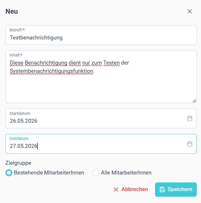Save the notification with the Speichern text
The width and height of the screenshot is (201, 203).
coord(180,189)
